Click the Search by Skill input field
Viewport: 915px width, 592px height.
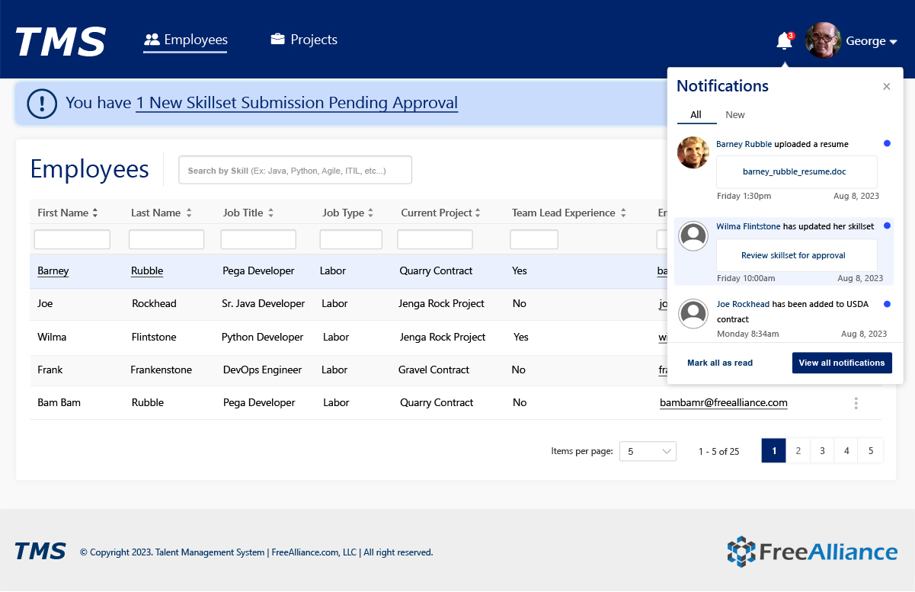coord(295,171)
